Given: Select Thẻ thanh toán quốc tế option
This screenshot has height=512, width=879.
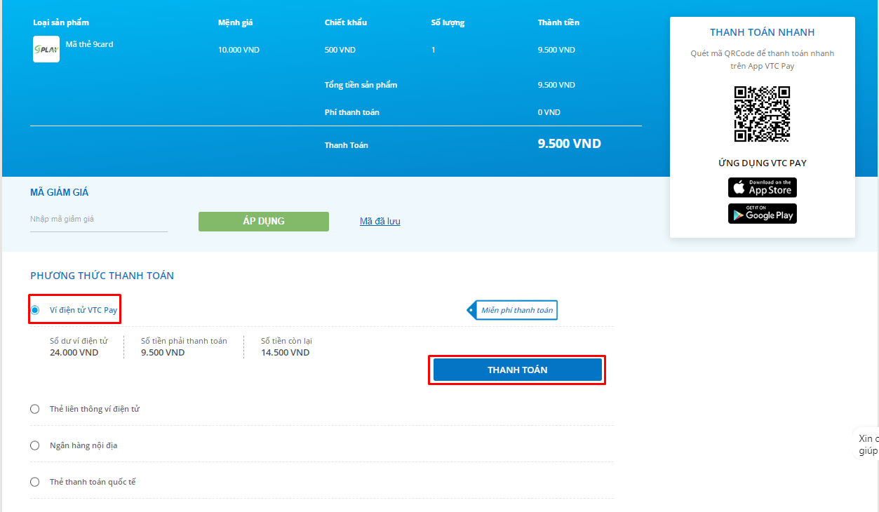Looking at the screenshot, I should (x=35, y=482).
